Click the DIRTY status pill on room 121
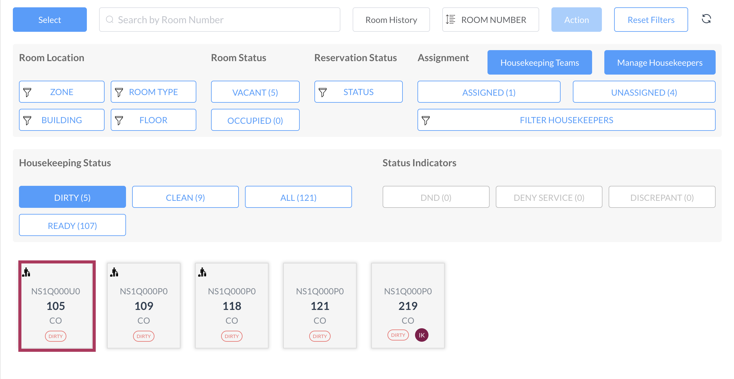The height and width of the screenshot is (379, 734). 320,336
